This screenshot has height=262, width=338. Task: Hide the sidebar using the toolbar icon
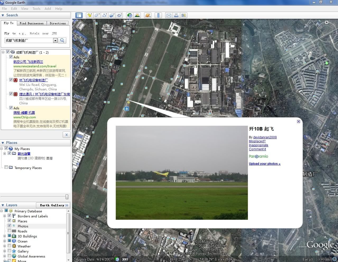click(x=79, y=15)
